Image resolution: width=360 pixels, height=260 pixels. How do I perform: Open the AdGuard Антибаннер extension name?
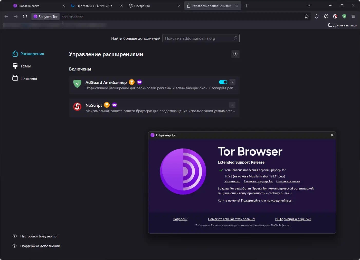point(106,82)
